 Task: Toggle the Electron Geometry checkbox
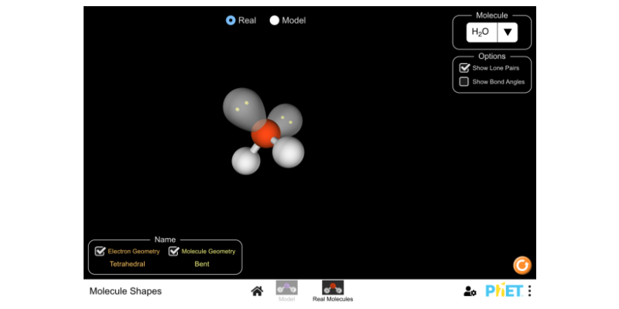(x=100, y=251)
